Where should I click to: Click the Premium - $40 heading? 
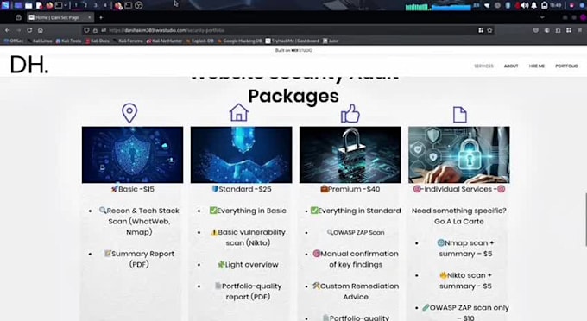[350, 189]
